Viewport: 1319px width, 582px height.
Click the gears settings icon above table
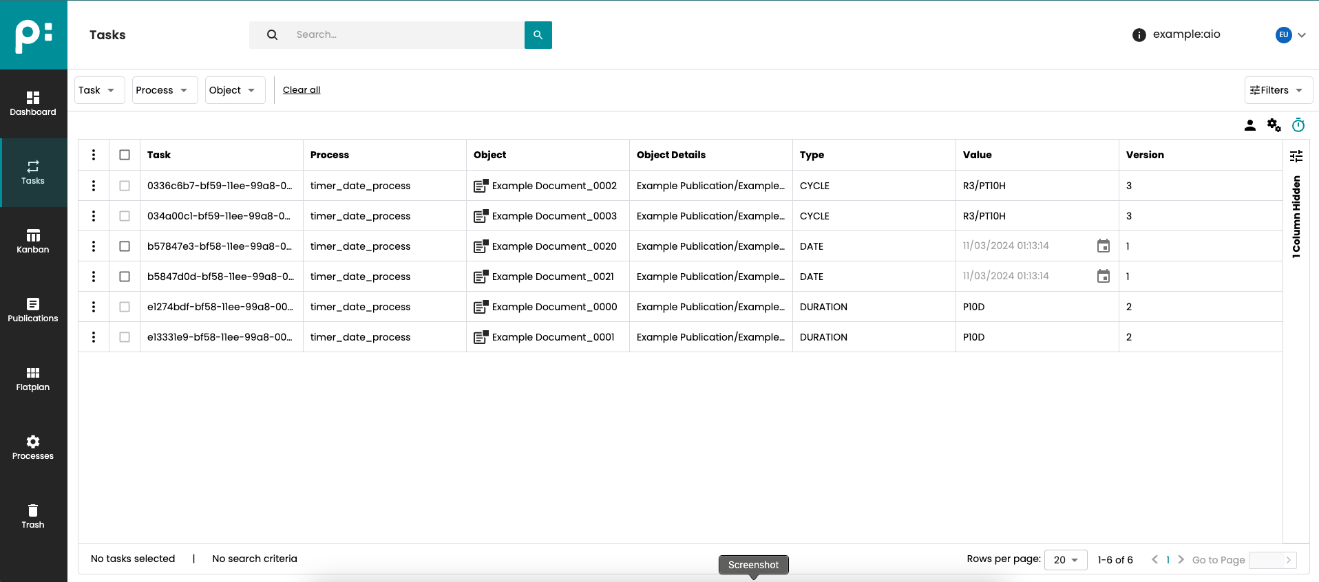pyautogui.click(x=1274, y=125)
